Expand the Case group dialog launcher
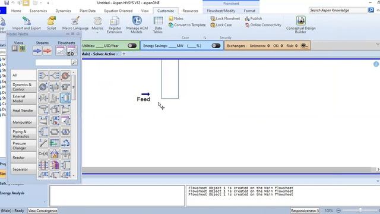Screen dimensions: 380x214 (x=205, y=37)
